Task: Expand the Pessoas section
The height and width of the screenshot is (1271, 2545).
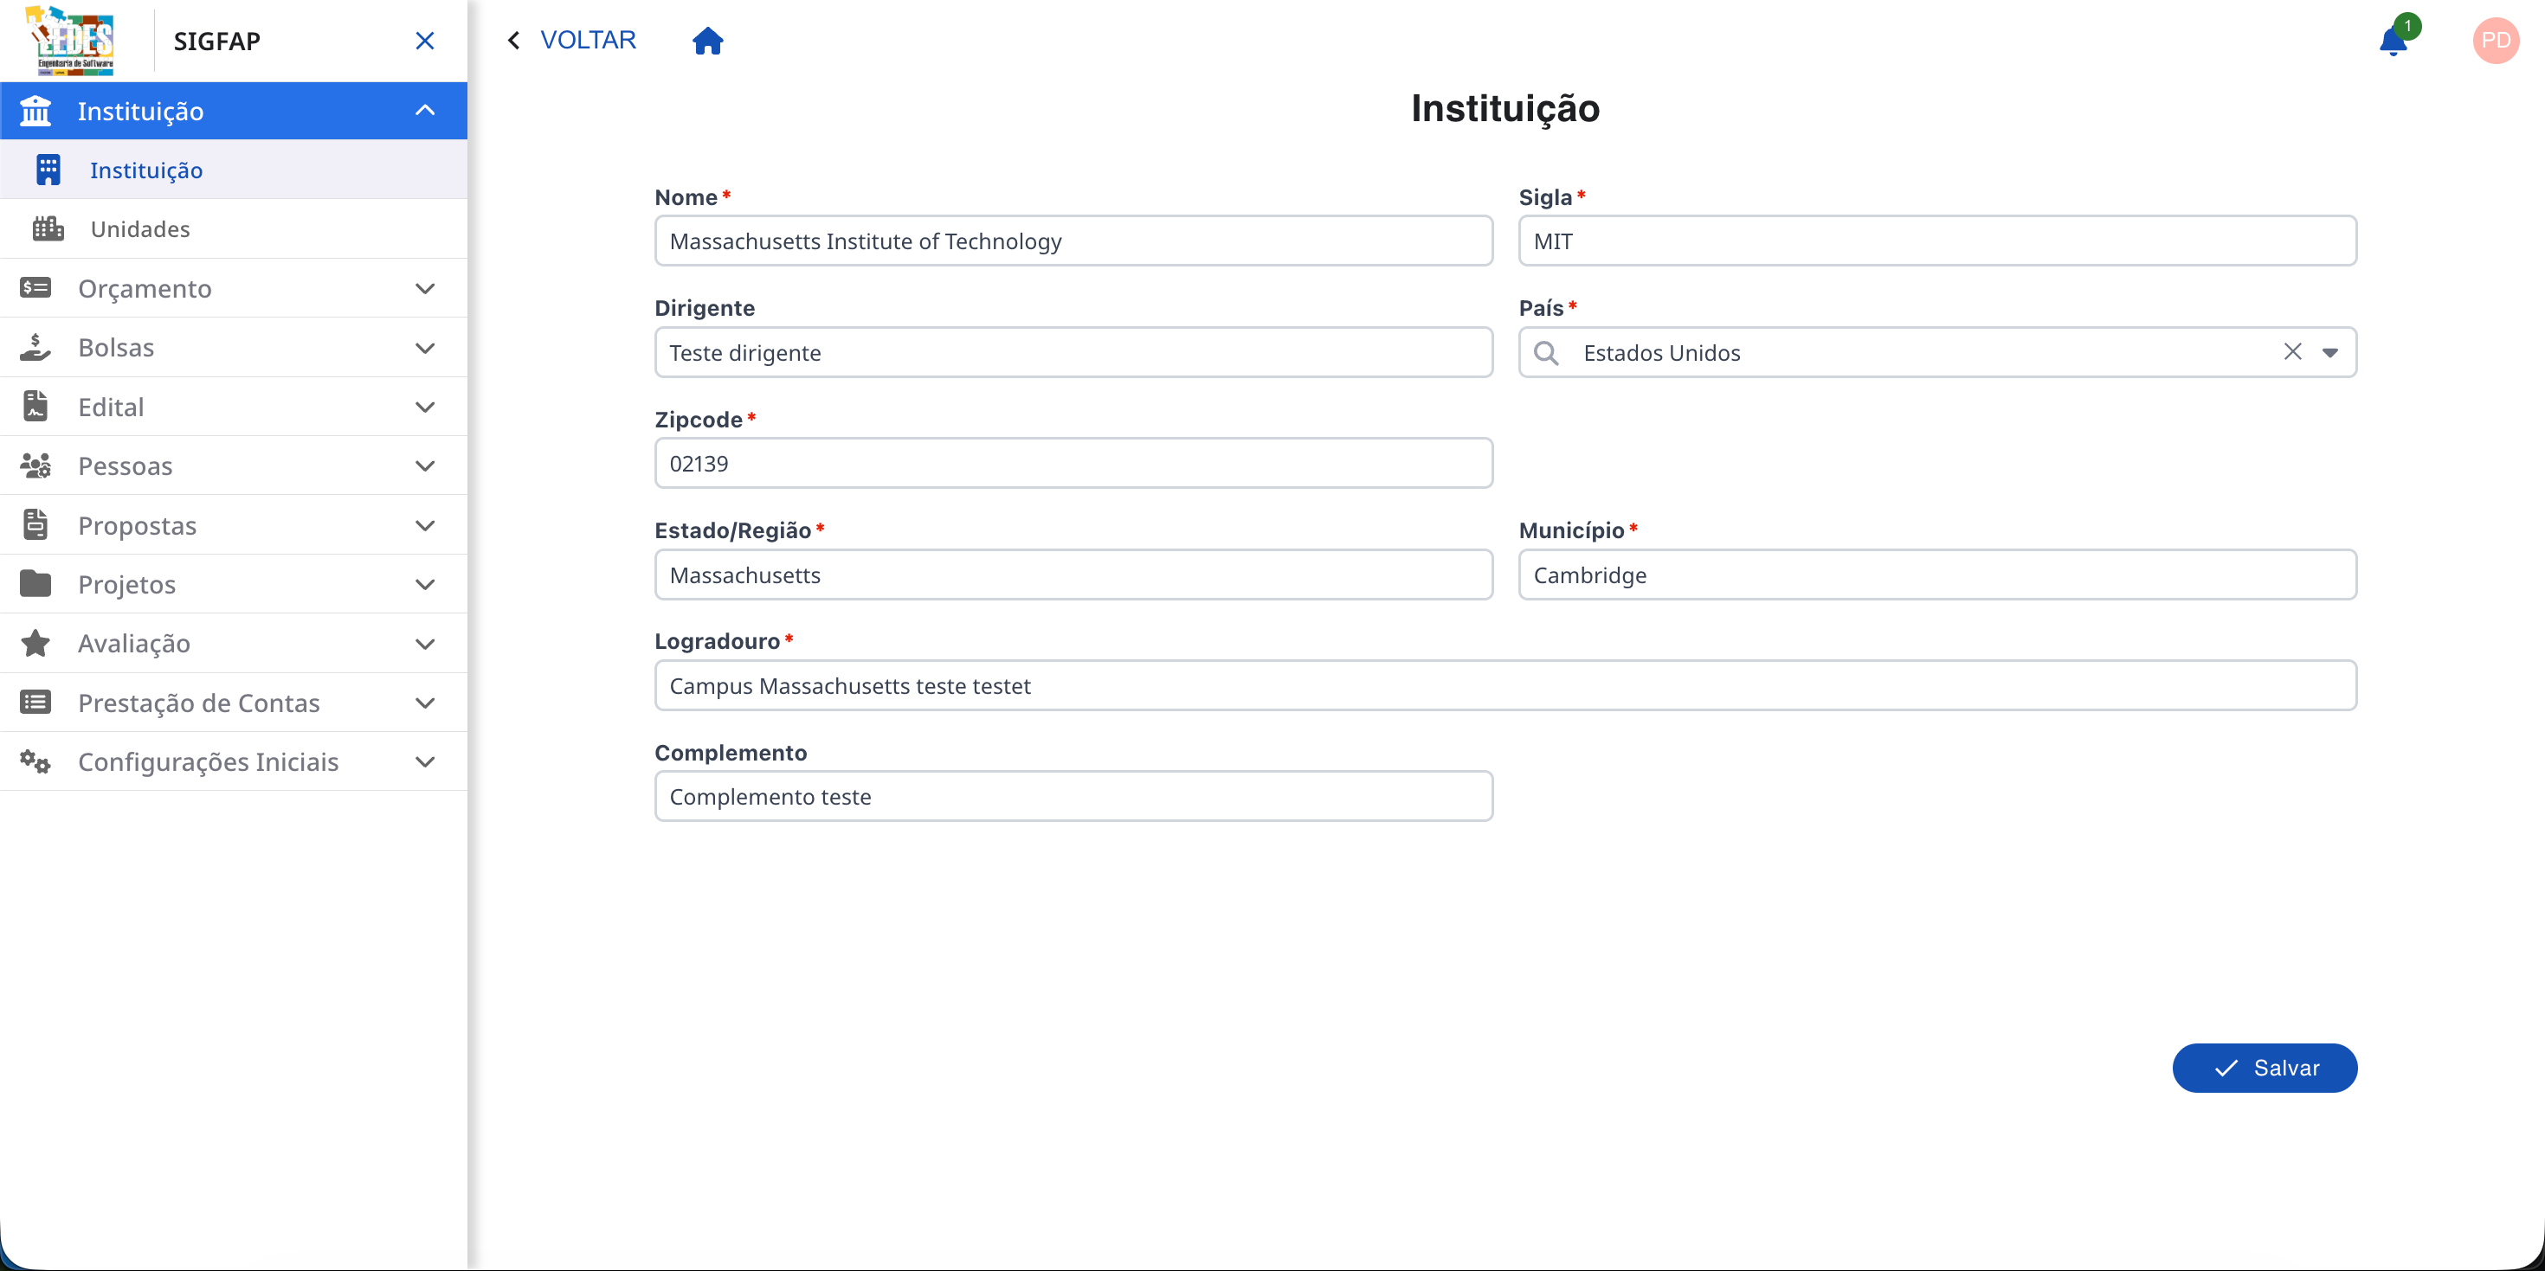Action: (x=426, y=465)
